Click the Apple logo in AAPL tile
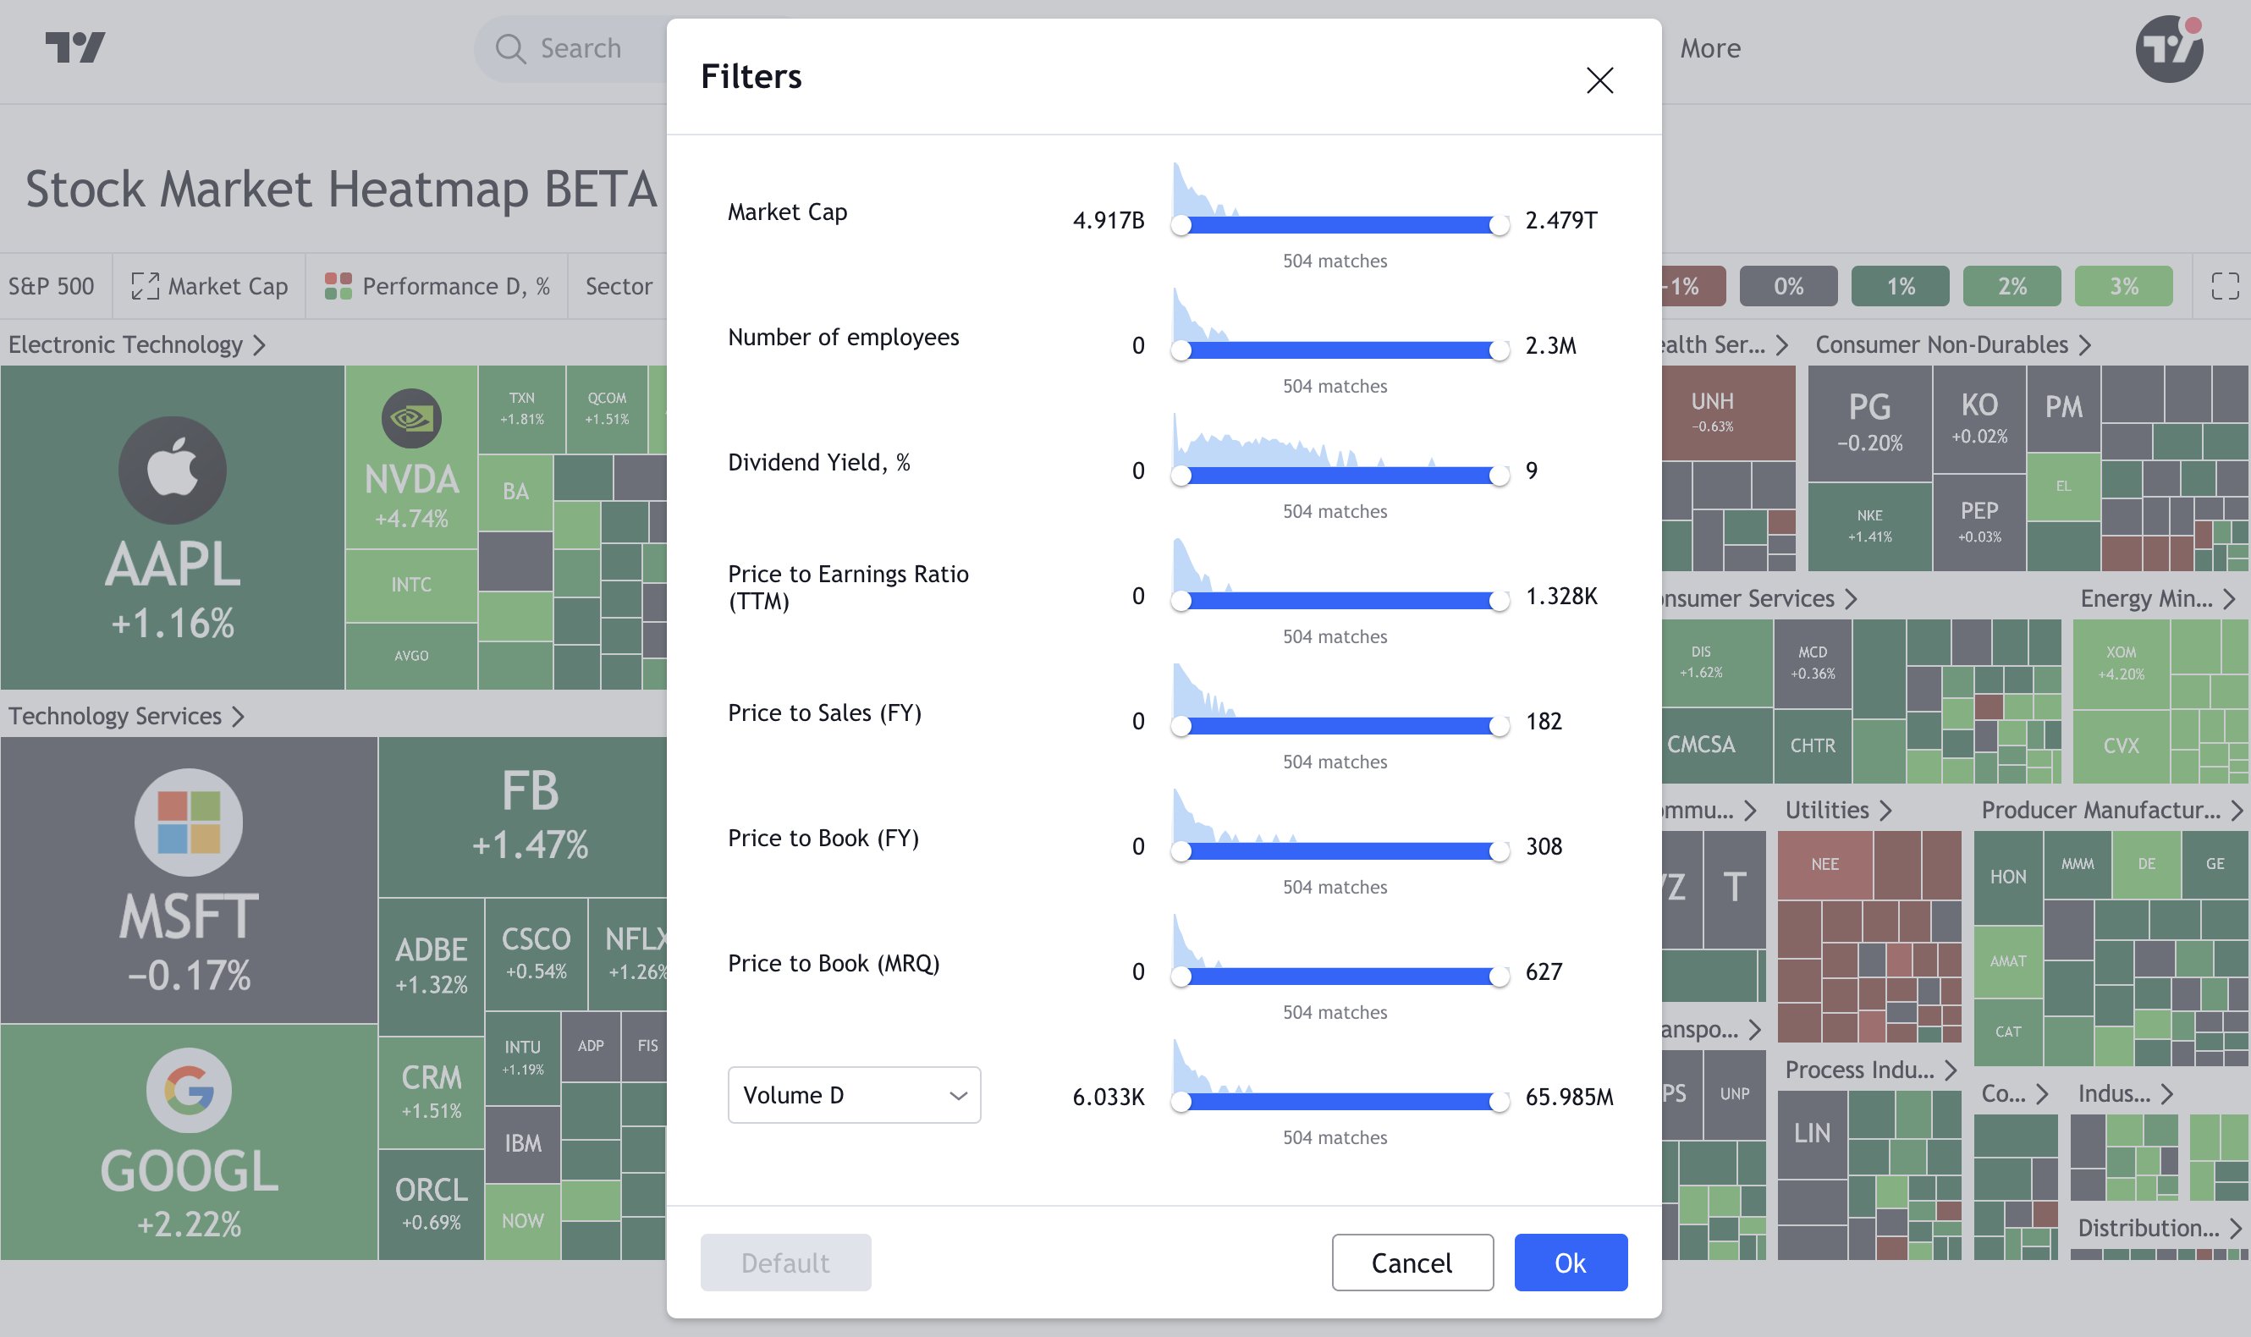 [172, 470]
